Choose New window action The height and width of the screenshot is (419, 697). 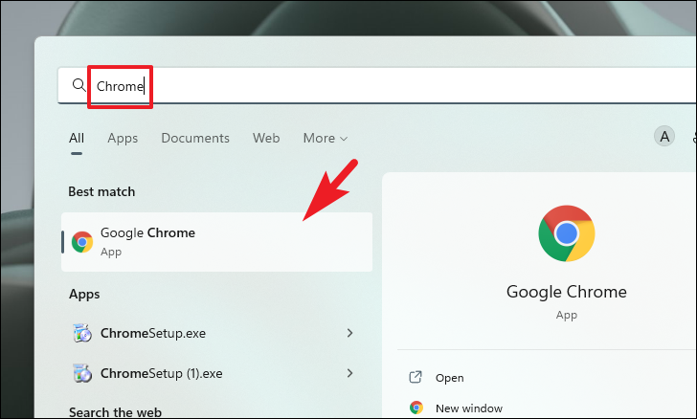(469, 408)
